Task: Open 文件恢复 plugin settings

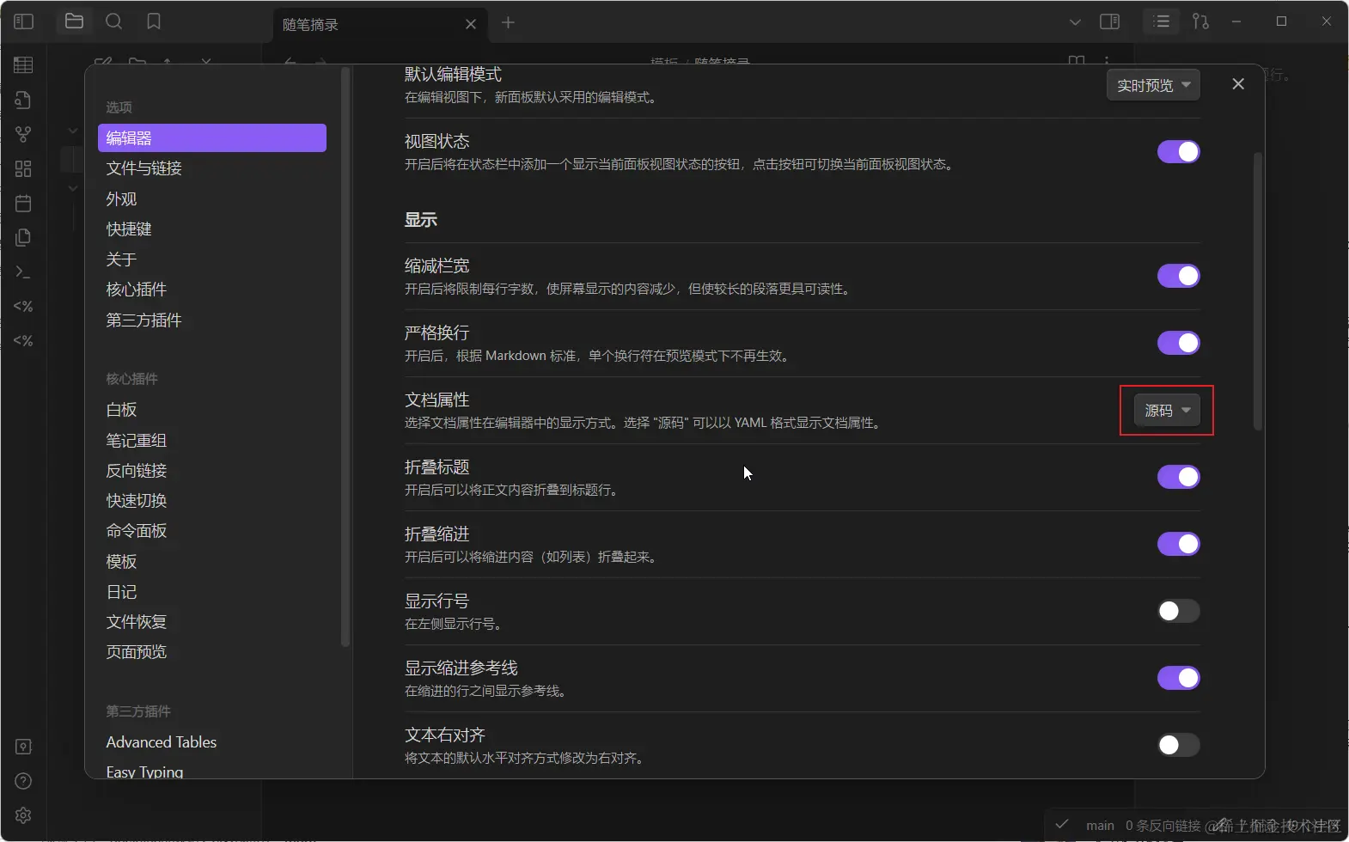Action: pos(212,622)
